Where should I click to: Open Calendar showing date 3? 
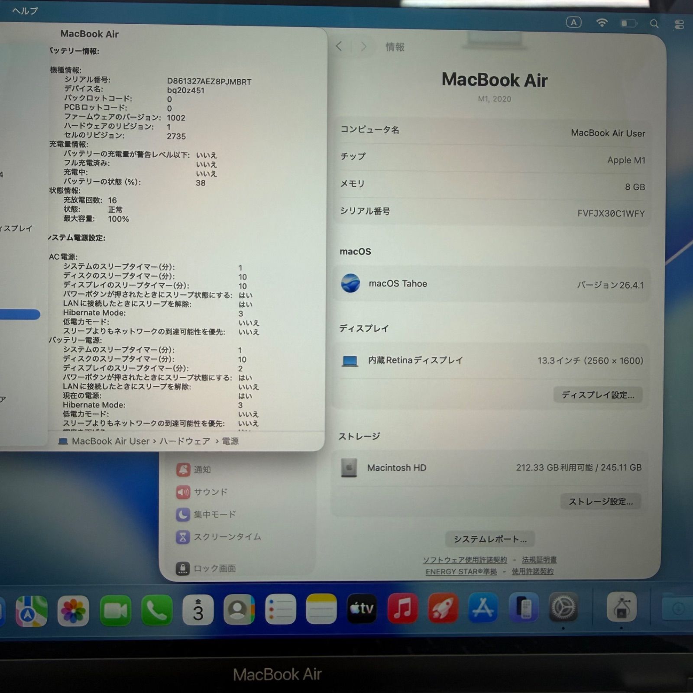(x=198, y=610)
